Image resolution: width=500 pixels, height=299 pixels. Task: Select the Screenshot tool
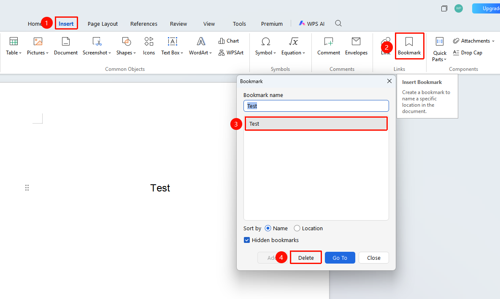coord(97,46)
